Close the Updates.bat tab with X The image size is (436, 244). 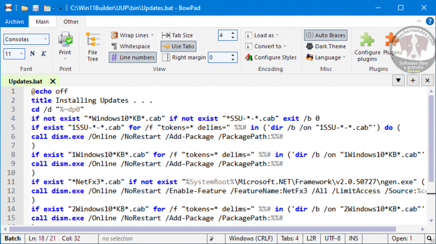53,81
